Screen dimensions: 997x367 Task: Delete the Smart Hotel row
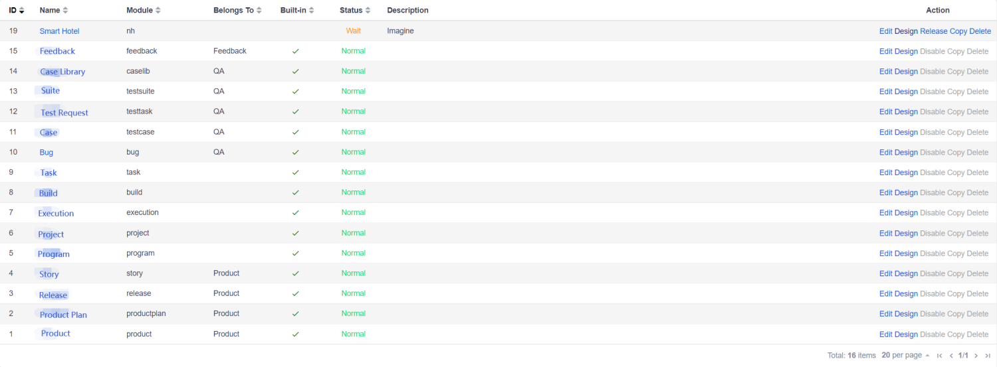tap(980, 31)
